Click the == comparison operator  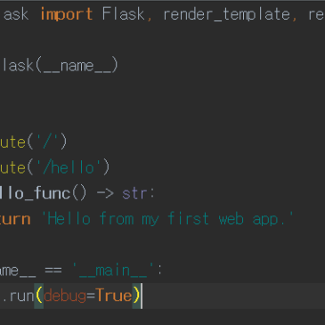tap(53, 271)
